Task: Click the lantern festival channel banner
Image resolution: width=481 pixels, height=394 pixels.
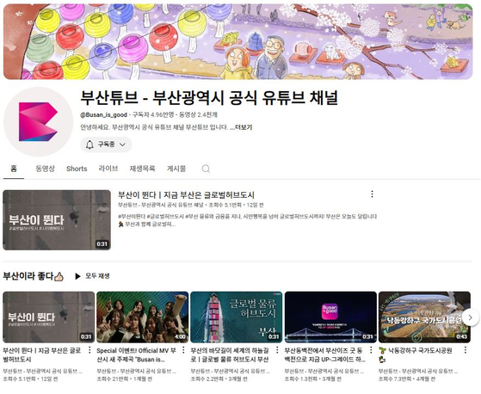Action: pyautogui.click(x=237, y=41)
